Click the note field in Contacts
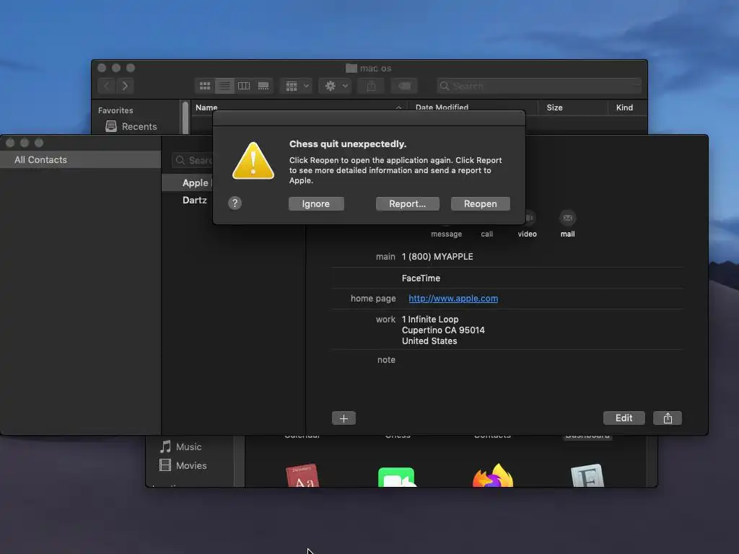Viewport: 739px width, 554px height. pyautogui.click(x=386, y=359)
